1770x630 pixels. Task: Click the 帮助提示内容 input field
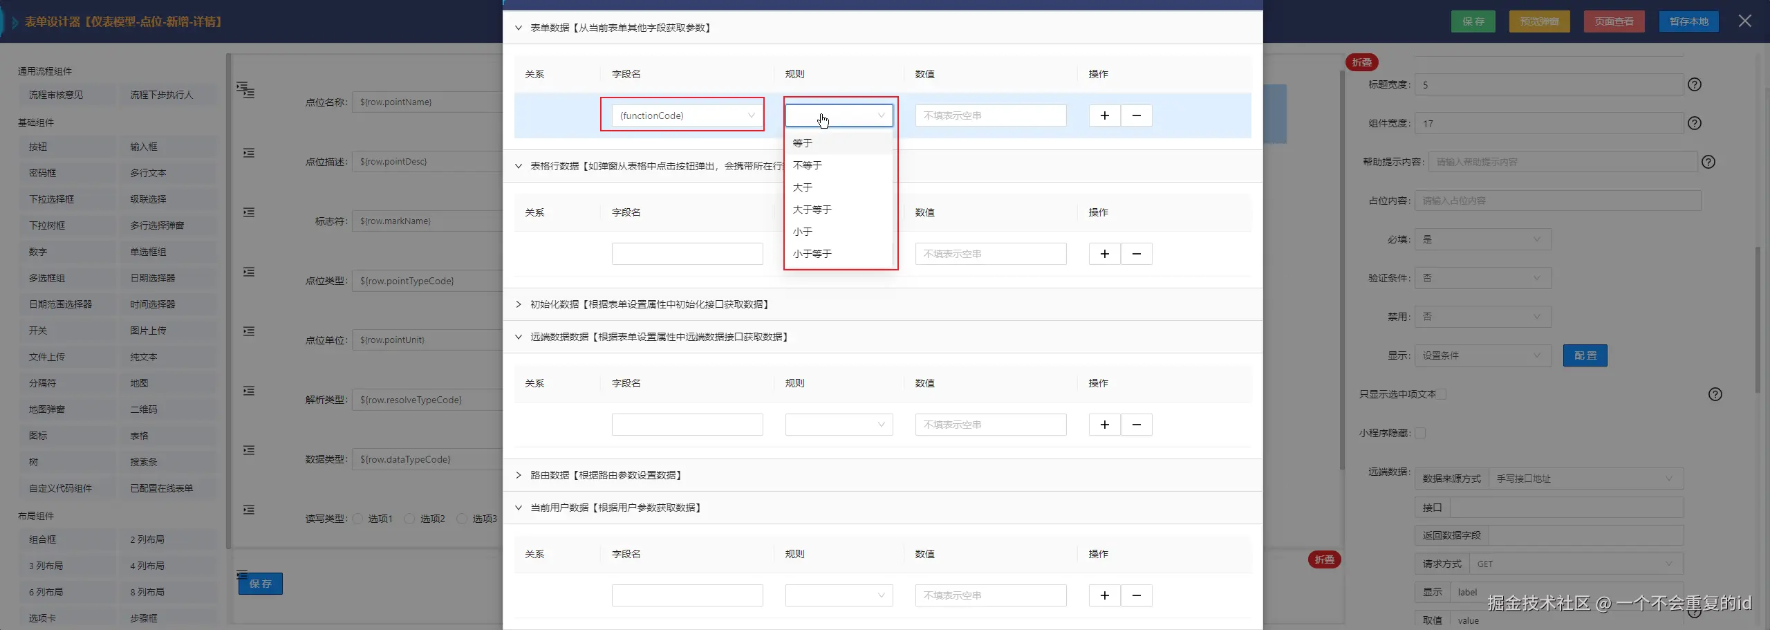coord(1563,162)
